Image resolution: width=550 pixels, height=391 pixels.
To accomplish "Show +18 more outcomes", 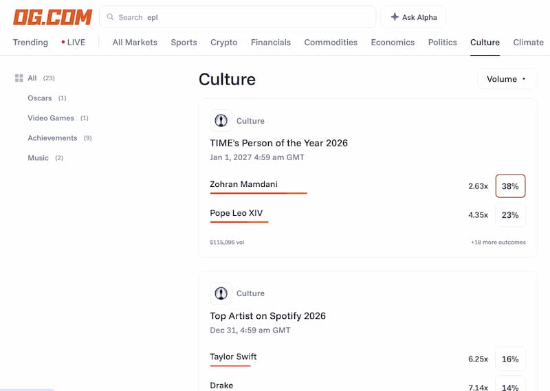I will click(x=498, y=243).
